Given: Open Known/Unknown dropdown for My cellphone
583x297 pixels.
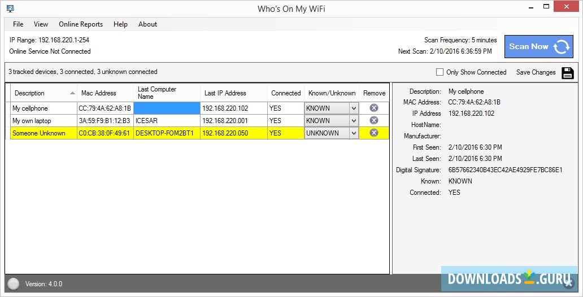Looking at the screenshot, I should 354,108.
